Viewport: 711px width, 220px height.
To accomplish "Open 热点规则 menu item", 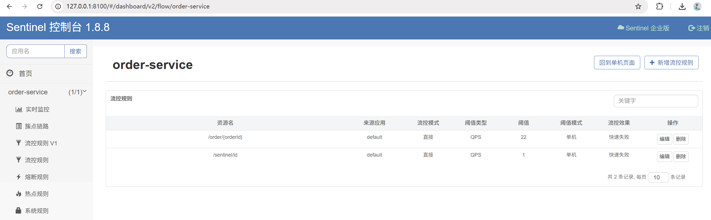I will [x=37, y=194].
